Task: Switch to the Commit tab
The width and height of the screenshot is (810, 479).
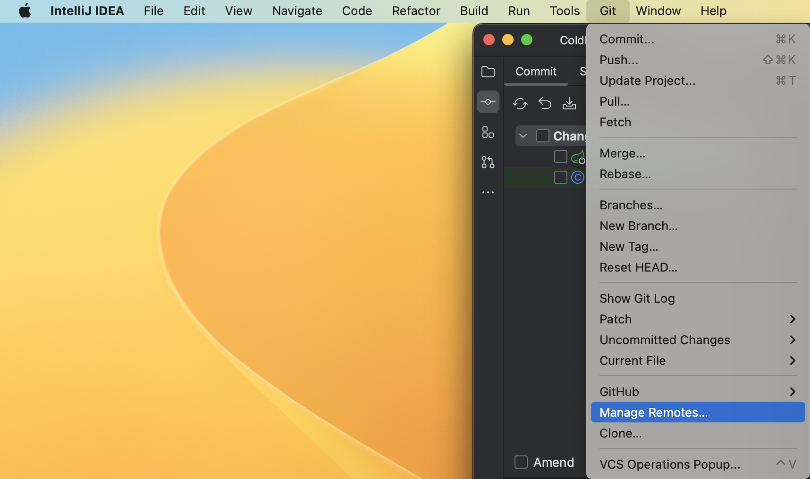Action: (536, 72)
